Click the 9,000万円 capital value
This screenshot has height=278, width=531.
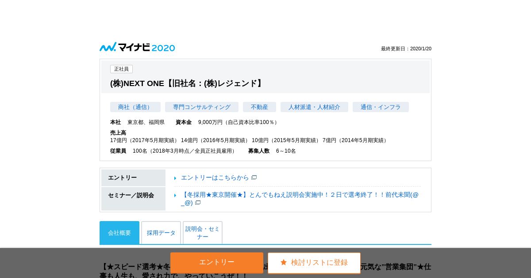tap(239, 122)
